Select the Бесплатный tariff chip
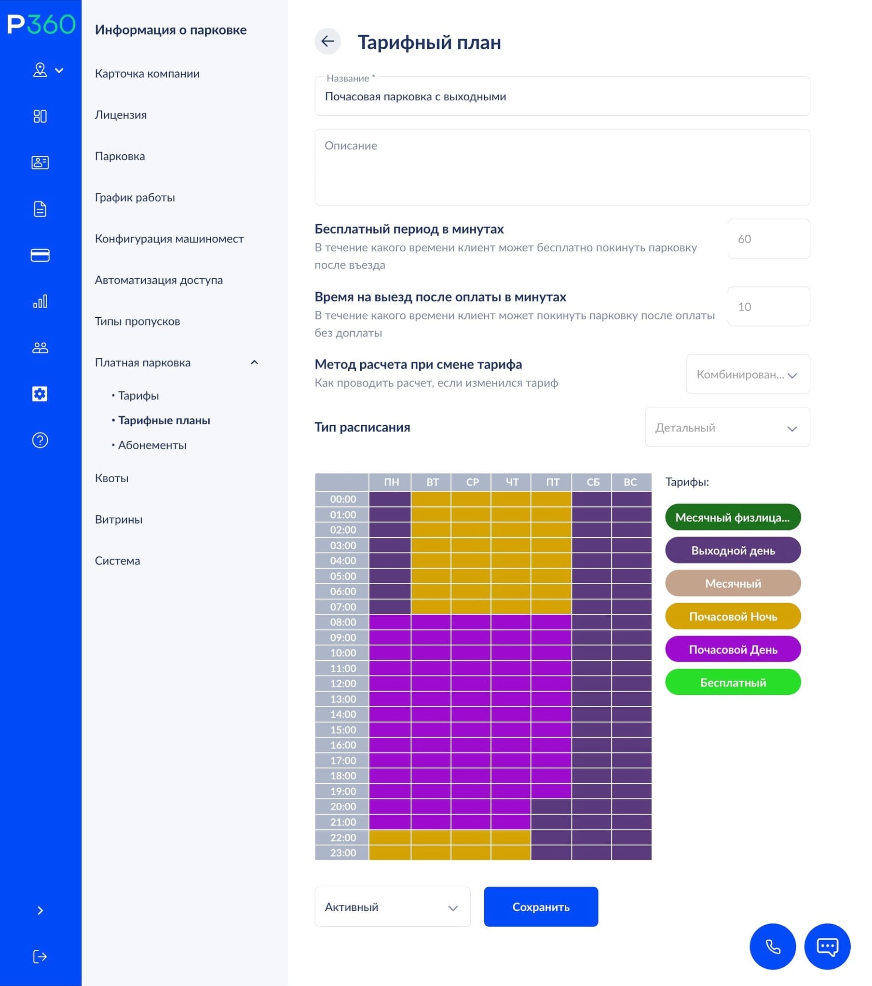The height and width of the screenshot is (986, 872). 733,683
